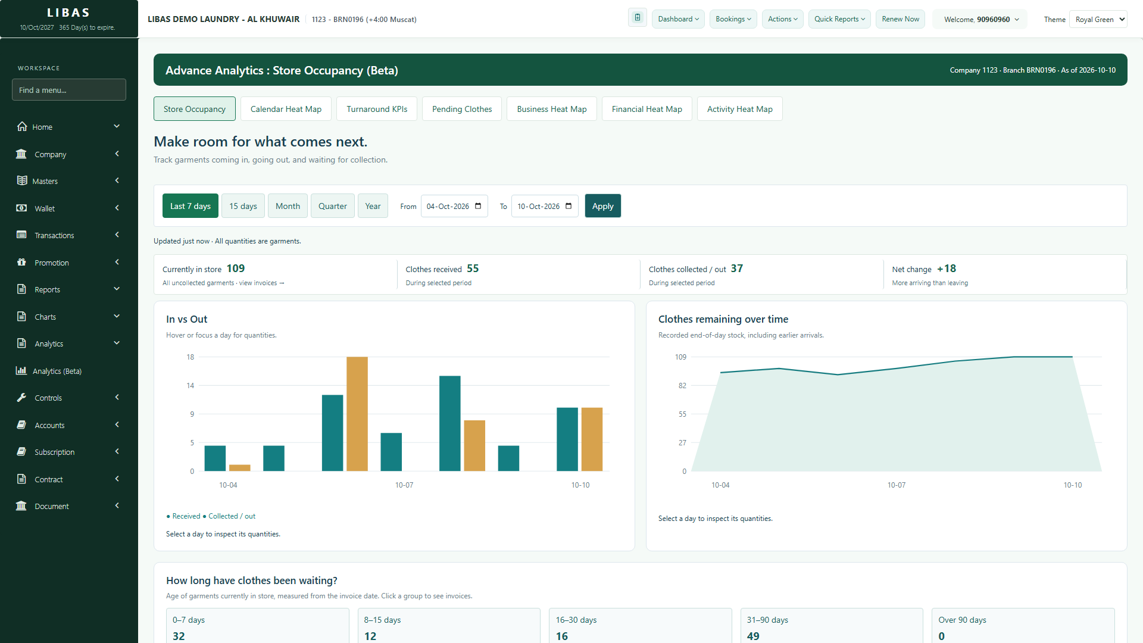Click the Wallet cash icon
The image size is (1143, 643).
point(21,208)
